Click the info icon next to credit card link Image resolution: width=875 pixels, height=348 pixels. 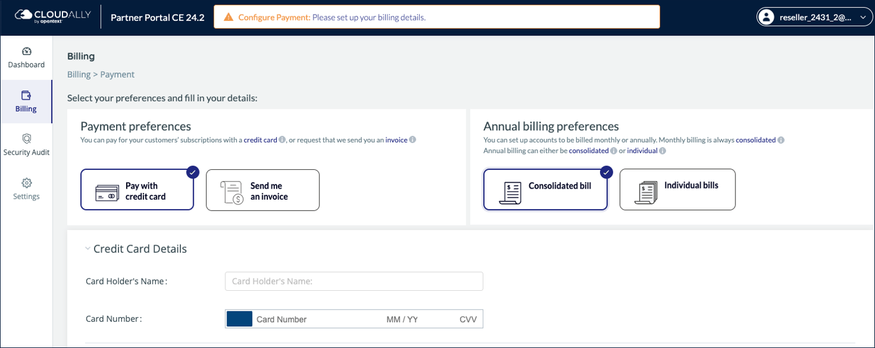click(x=282, y=140)
